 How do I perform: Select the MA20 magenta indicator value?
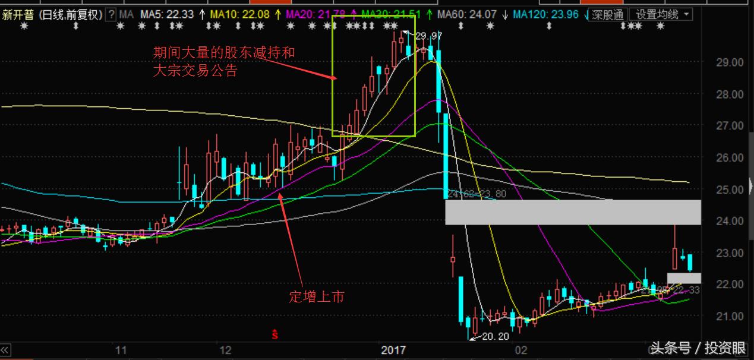coord(317,14)
